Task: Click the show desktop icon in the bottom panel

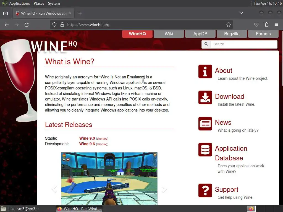Action: tap(3, 209)
